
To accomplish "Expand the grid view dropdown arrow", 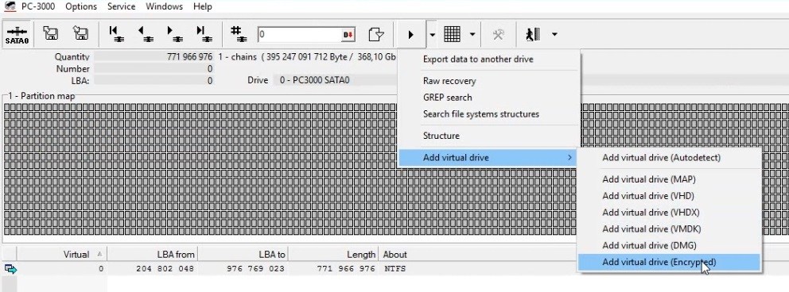I will tap(472, 34).
